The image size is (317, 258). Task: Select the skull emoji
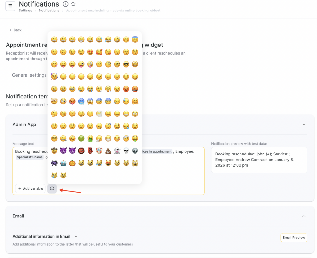(126, 151)
